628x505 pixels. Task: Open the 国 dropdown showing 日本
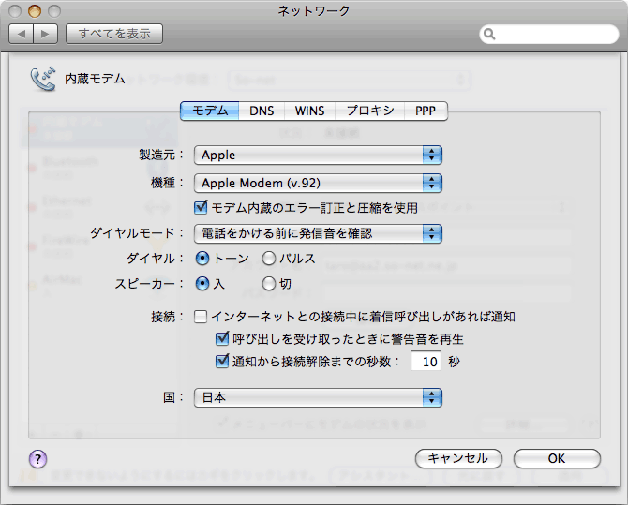(318, 397)
